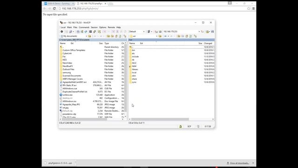The width and height of the screenshot is (298, 168).
Task: Click the SCP protocol status indicator
Action: [x=190, y=126]
